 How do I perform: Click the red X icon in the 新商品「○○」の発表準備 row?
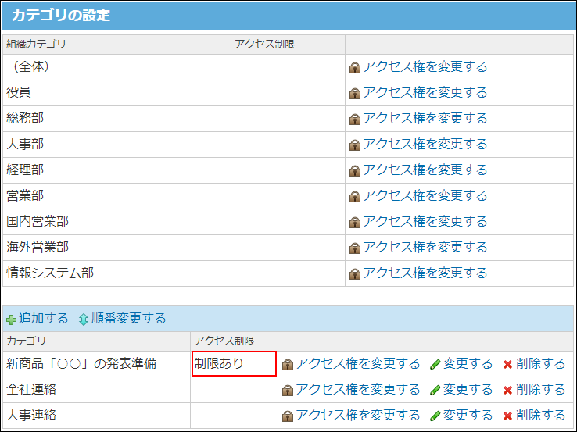508,364
